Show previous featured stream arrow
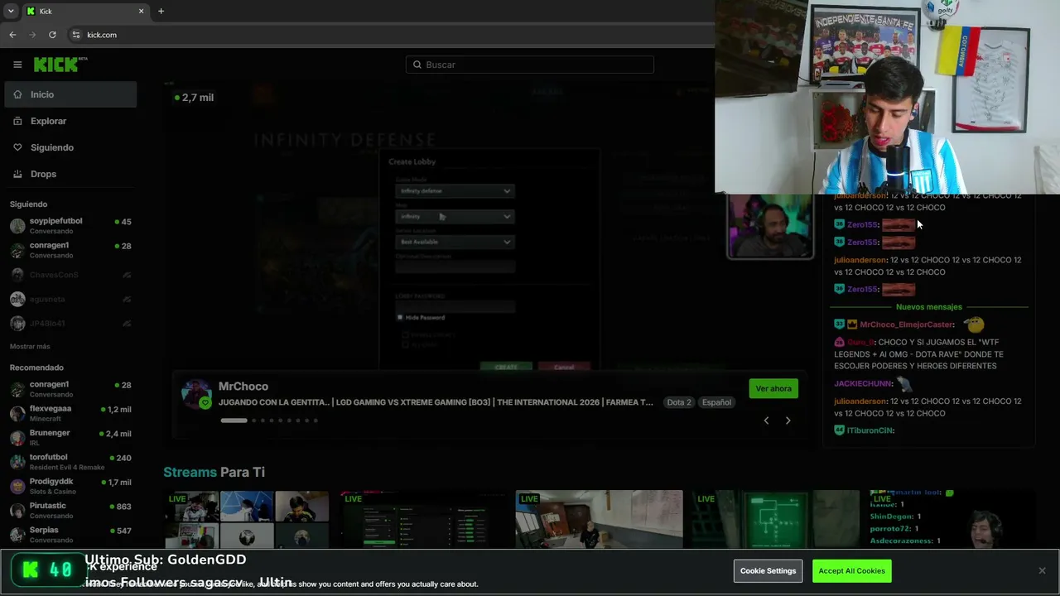1060x596 pixels. [766, 421]
